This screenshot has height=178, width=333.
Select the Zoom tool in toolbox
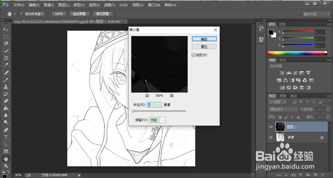coord(6,166)
